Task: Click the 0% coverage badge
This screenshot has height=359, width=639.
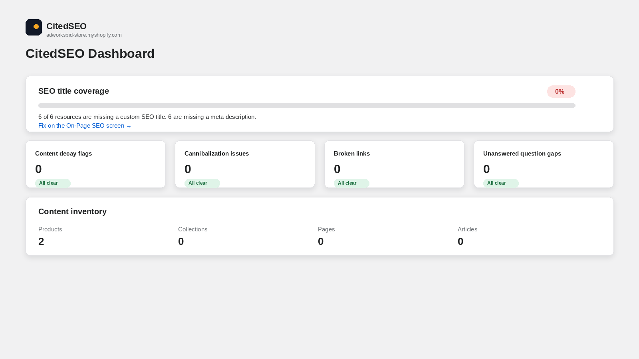Action: click(561, 91)
